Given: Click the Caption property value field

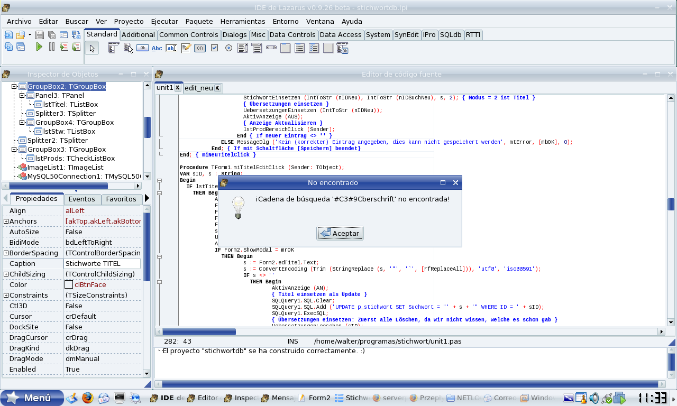Looking at the screenshot, I should click(x=102, y=264).
